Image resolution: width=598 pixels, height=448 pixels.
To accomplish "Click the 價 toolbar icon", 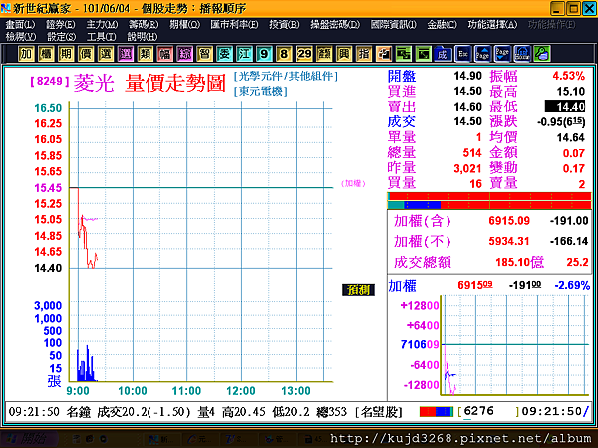I will pyautogui.click(x=86, y=54).
